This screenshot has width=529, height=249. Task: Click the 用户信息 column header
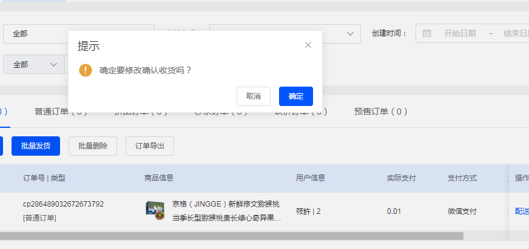(x=311, y=178)
